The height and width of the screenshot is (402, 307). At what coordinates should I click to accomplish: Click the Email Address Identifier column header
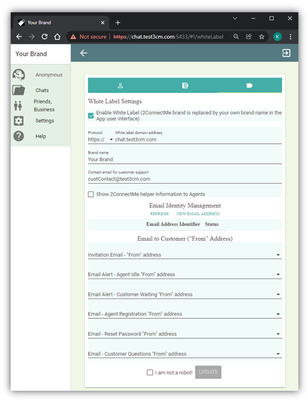(x=173, y=224)
